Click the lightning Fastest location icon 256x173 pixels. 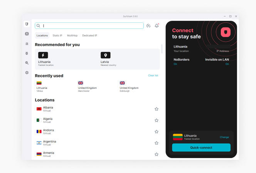43,55
